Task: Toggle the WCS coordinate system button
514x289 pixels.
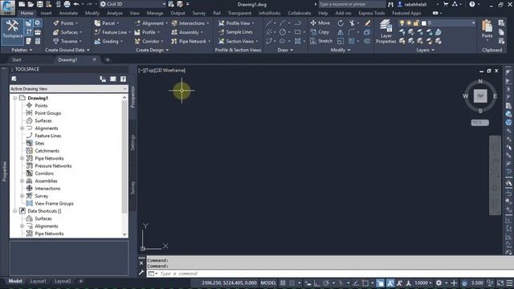Action: [x=480, y=122]
